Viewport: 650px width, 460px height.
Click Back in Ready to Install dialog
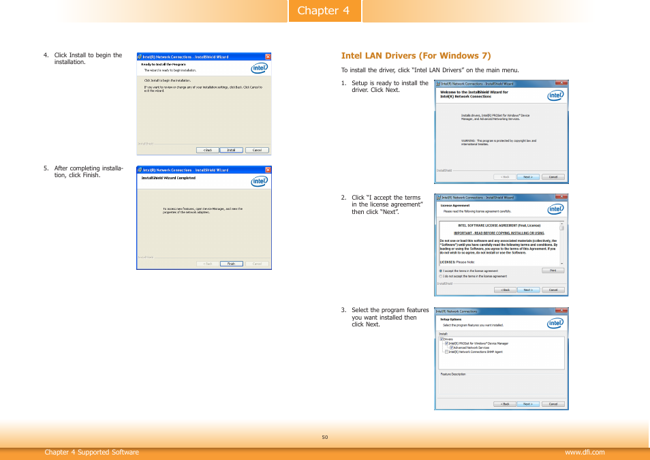(207, 150)
